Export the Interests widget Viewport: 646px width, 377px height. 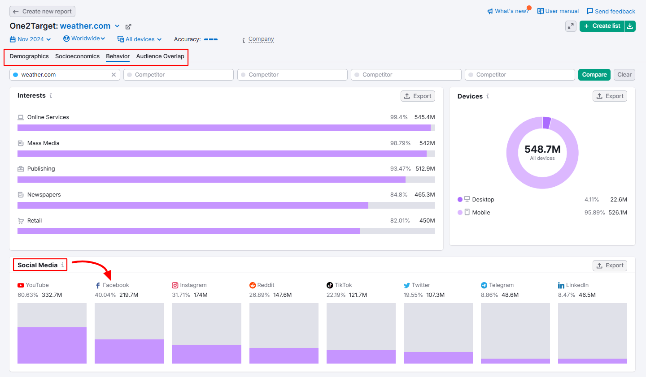point(418,96)
